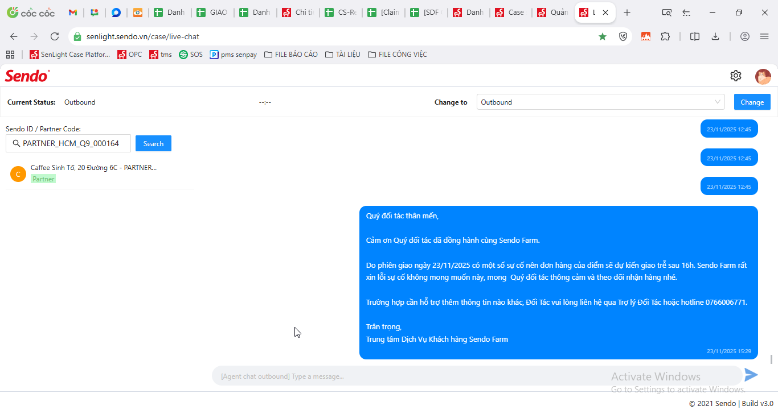Switch to the [SDF tab
This screenshot has height=410, width=778.
click(x=426, y=13)
